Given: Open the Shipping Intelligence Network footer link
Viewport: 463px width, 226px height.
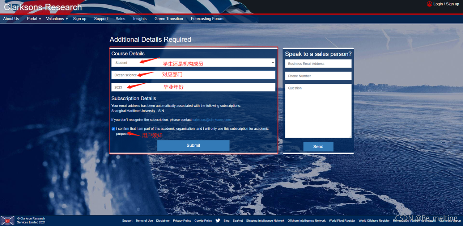Looking at the screenshot, I should click(x=265, y=221).
